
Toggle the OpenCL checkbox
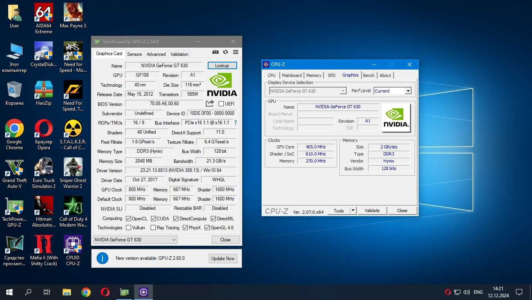pos(128,218)
